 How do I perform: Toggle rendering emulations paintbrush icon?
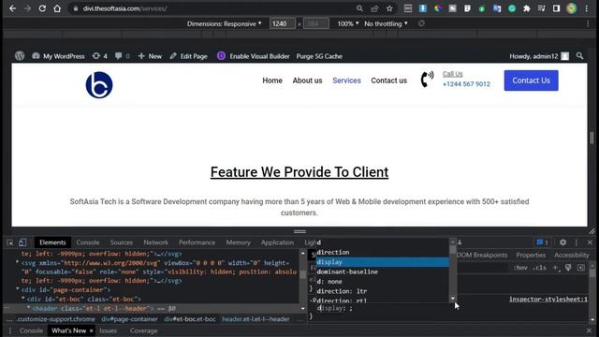point(568,268)
